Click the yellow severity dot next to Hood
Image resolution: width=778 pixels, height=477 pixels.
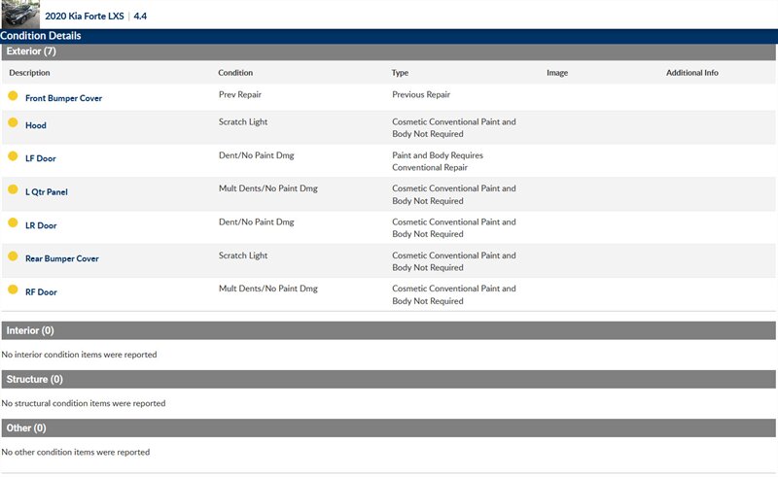(x=13, y=123)
